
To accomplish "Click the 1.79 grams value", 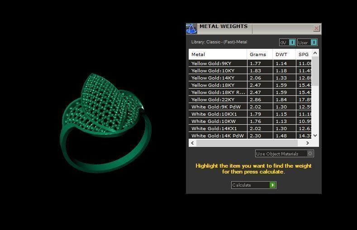I will (x=255, y=114).
